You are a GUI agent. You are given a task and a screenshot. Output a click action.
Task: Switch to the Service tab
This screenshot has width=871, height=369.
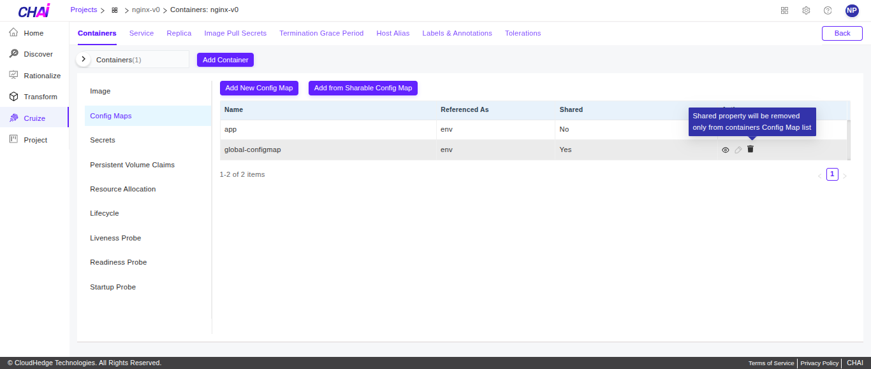[142, 32]
